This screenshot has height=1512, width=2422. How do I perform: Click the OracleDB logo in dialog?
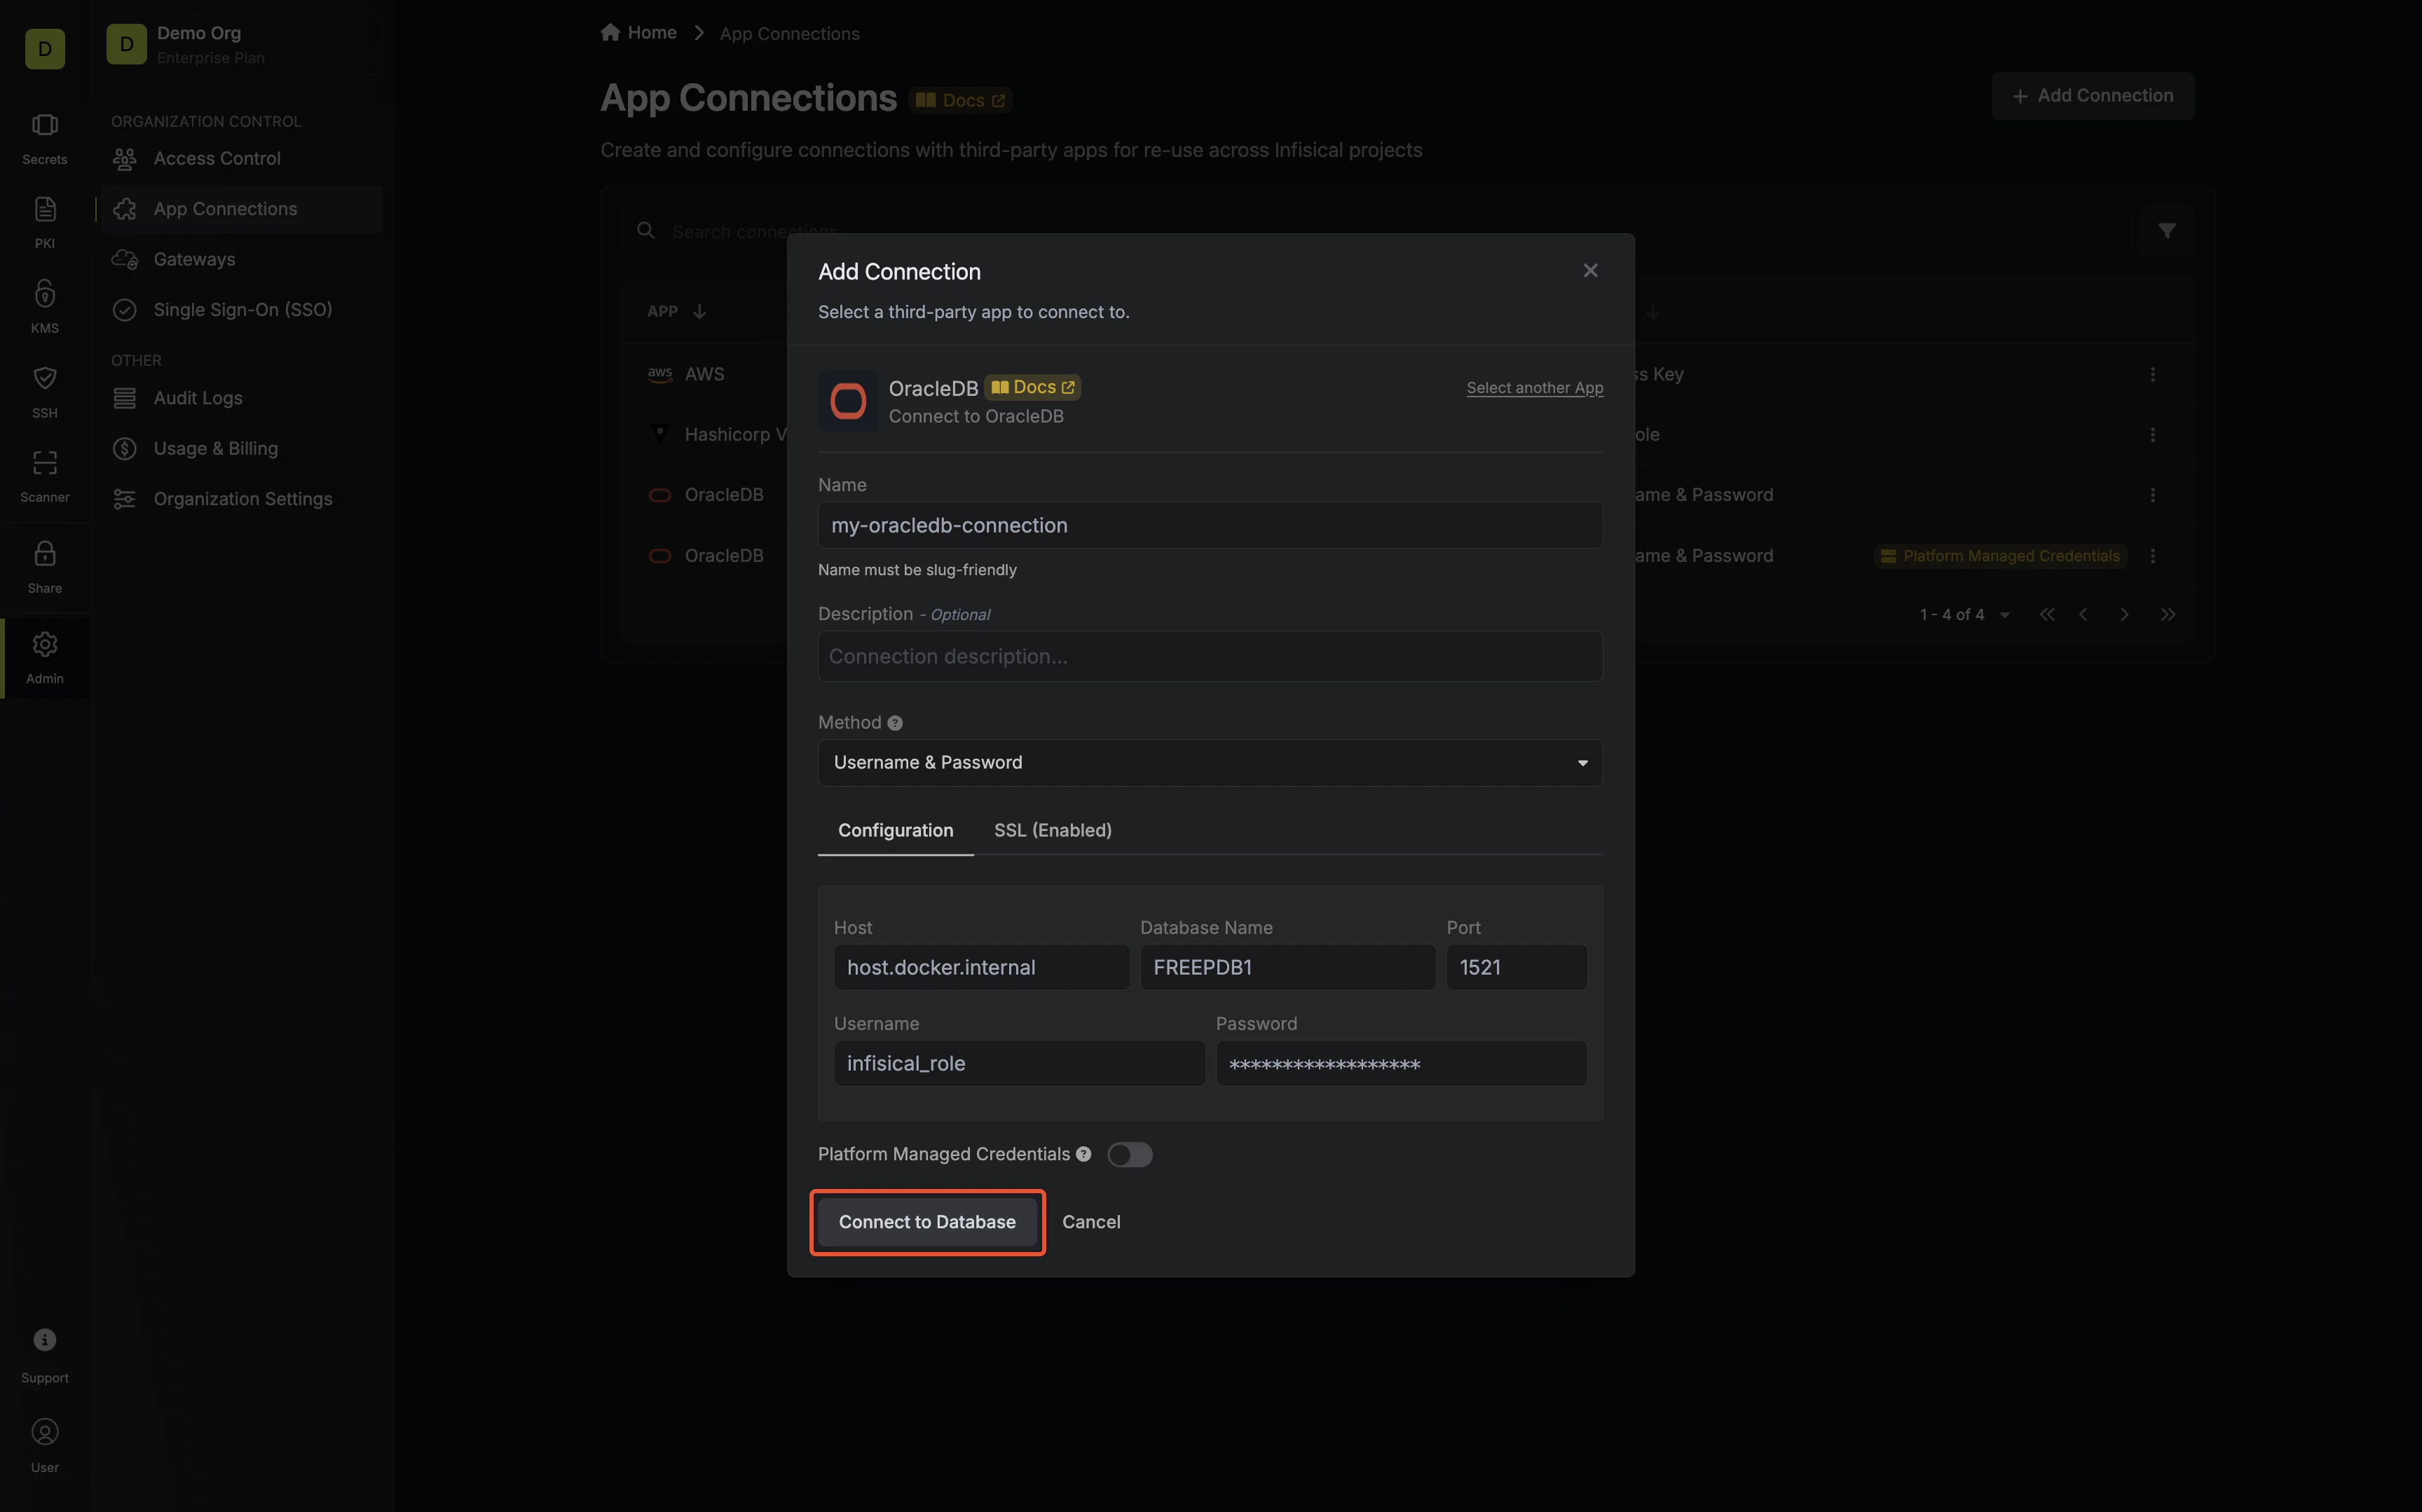click(848, 401)
